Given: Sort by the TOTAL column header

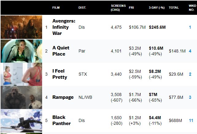Looking at the screenshot, I should pos(174,7).
